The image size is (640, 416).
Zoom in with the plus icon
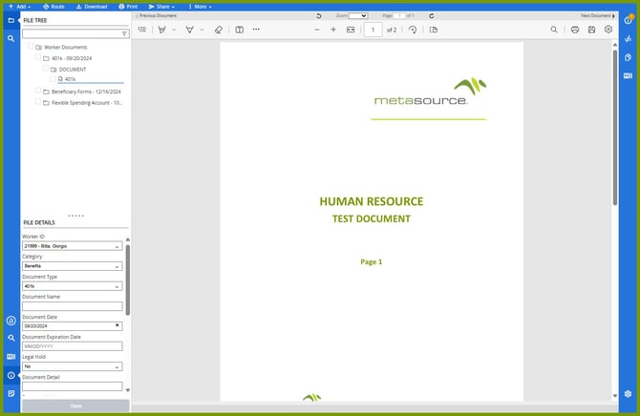(333, 30)
